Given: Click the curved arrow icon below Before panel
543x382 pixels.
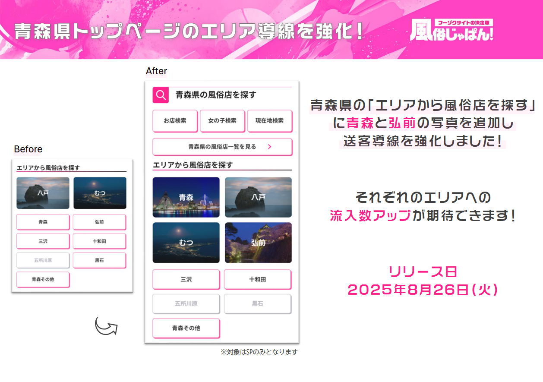Looking at the screenshot, I should [106, 326].
